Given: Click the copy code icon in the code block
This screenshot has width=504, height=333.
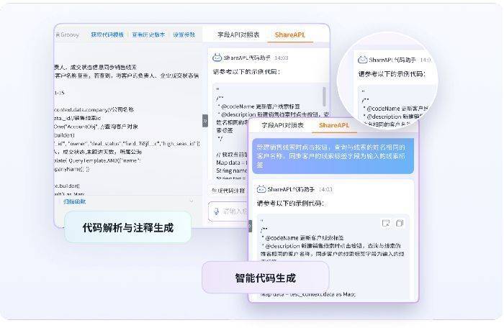Looking at the screenshot, I should pos(400,223).
